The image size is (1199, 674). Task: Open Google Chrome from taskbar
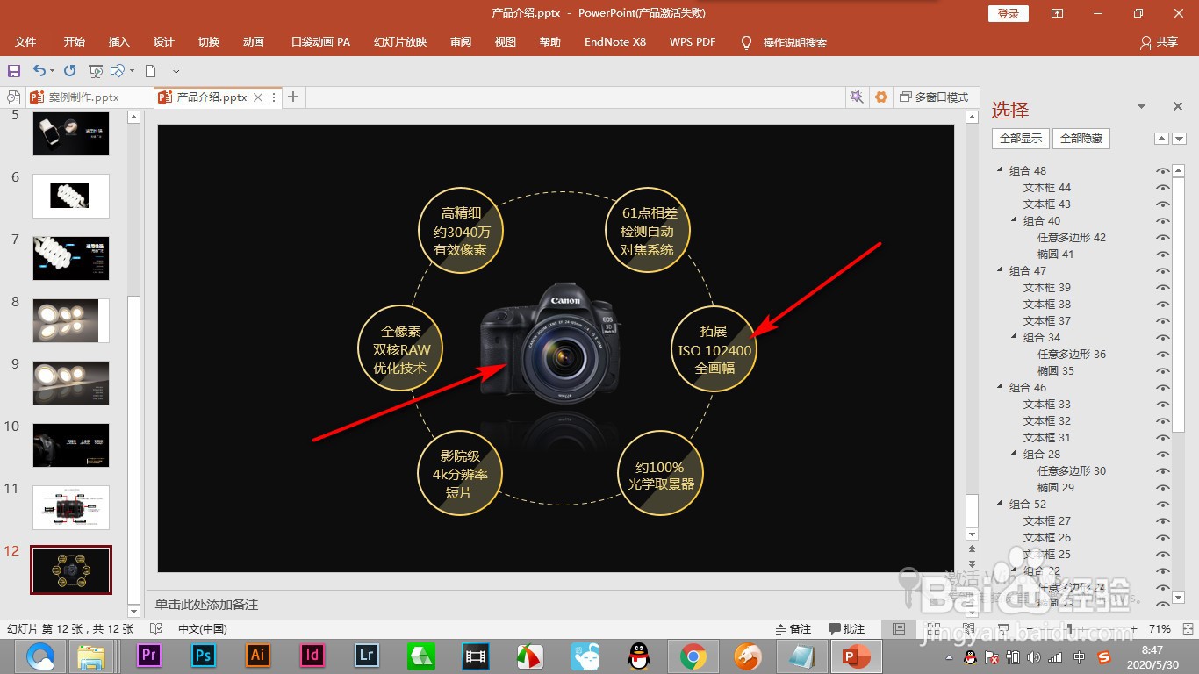coord(693,656)
